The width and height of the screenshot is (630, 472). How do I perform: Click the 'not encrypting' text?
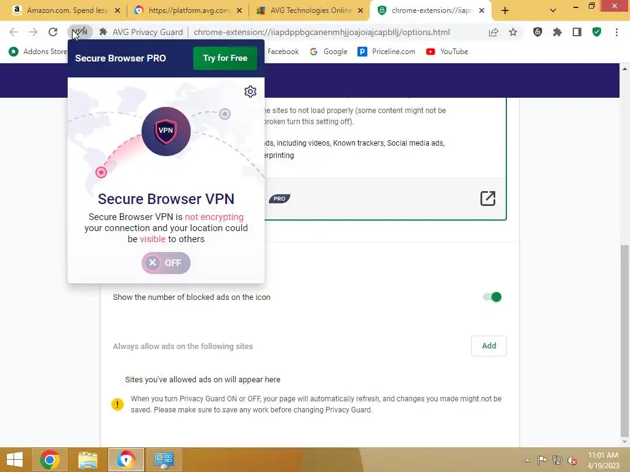point(213,217)
